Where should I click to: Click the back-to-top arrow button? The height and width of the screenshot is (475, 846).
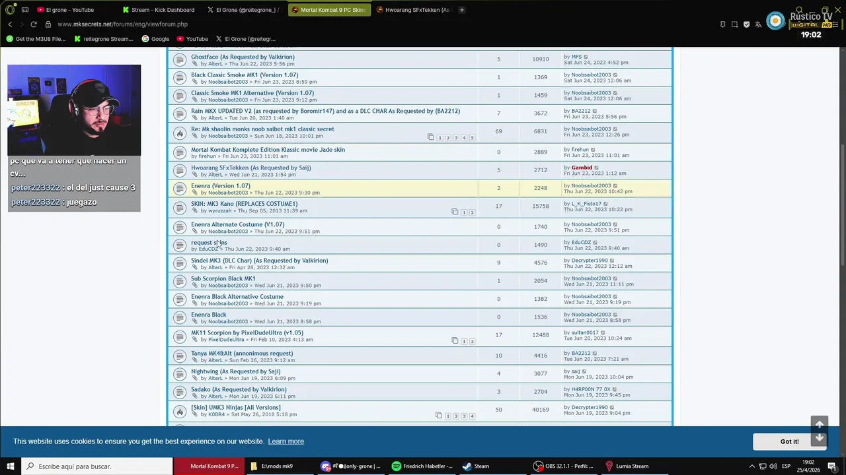819,424
